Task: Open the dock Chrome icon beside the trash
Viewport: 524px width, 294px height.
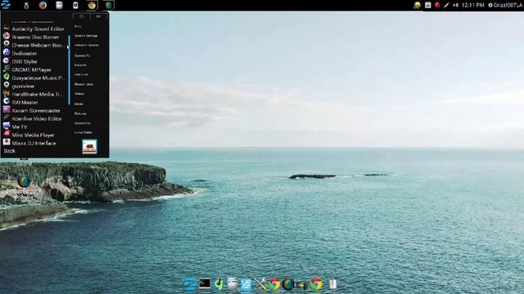Action: click(x=316, y=284)
